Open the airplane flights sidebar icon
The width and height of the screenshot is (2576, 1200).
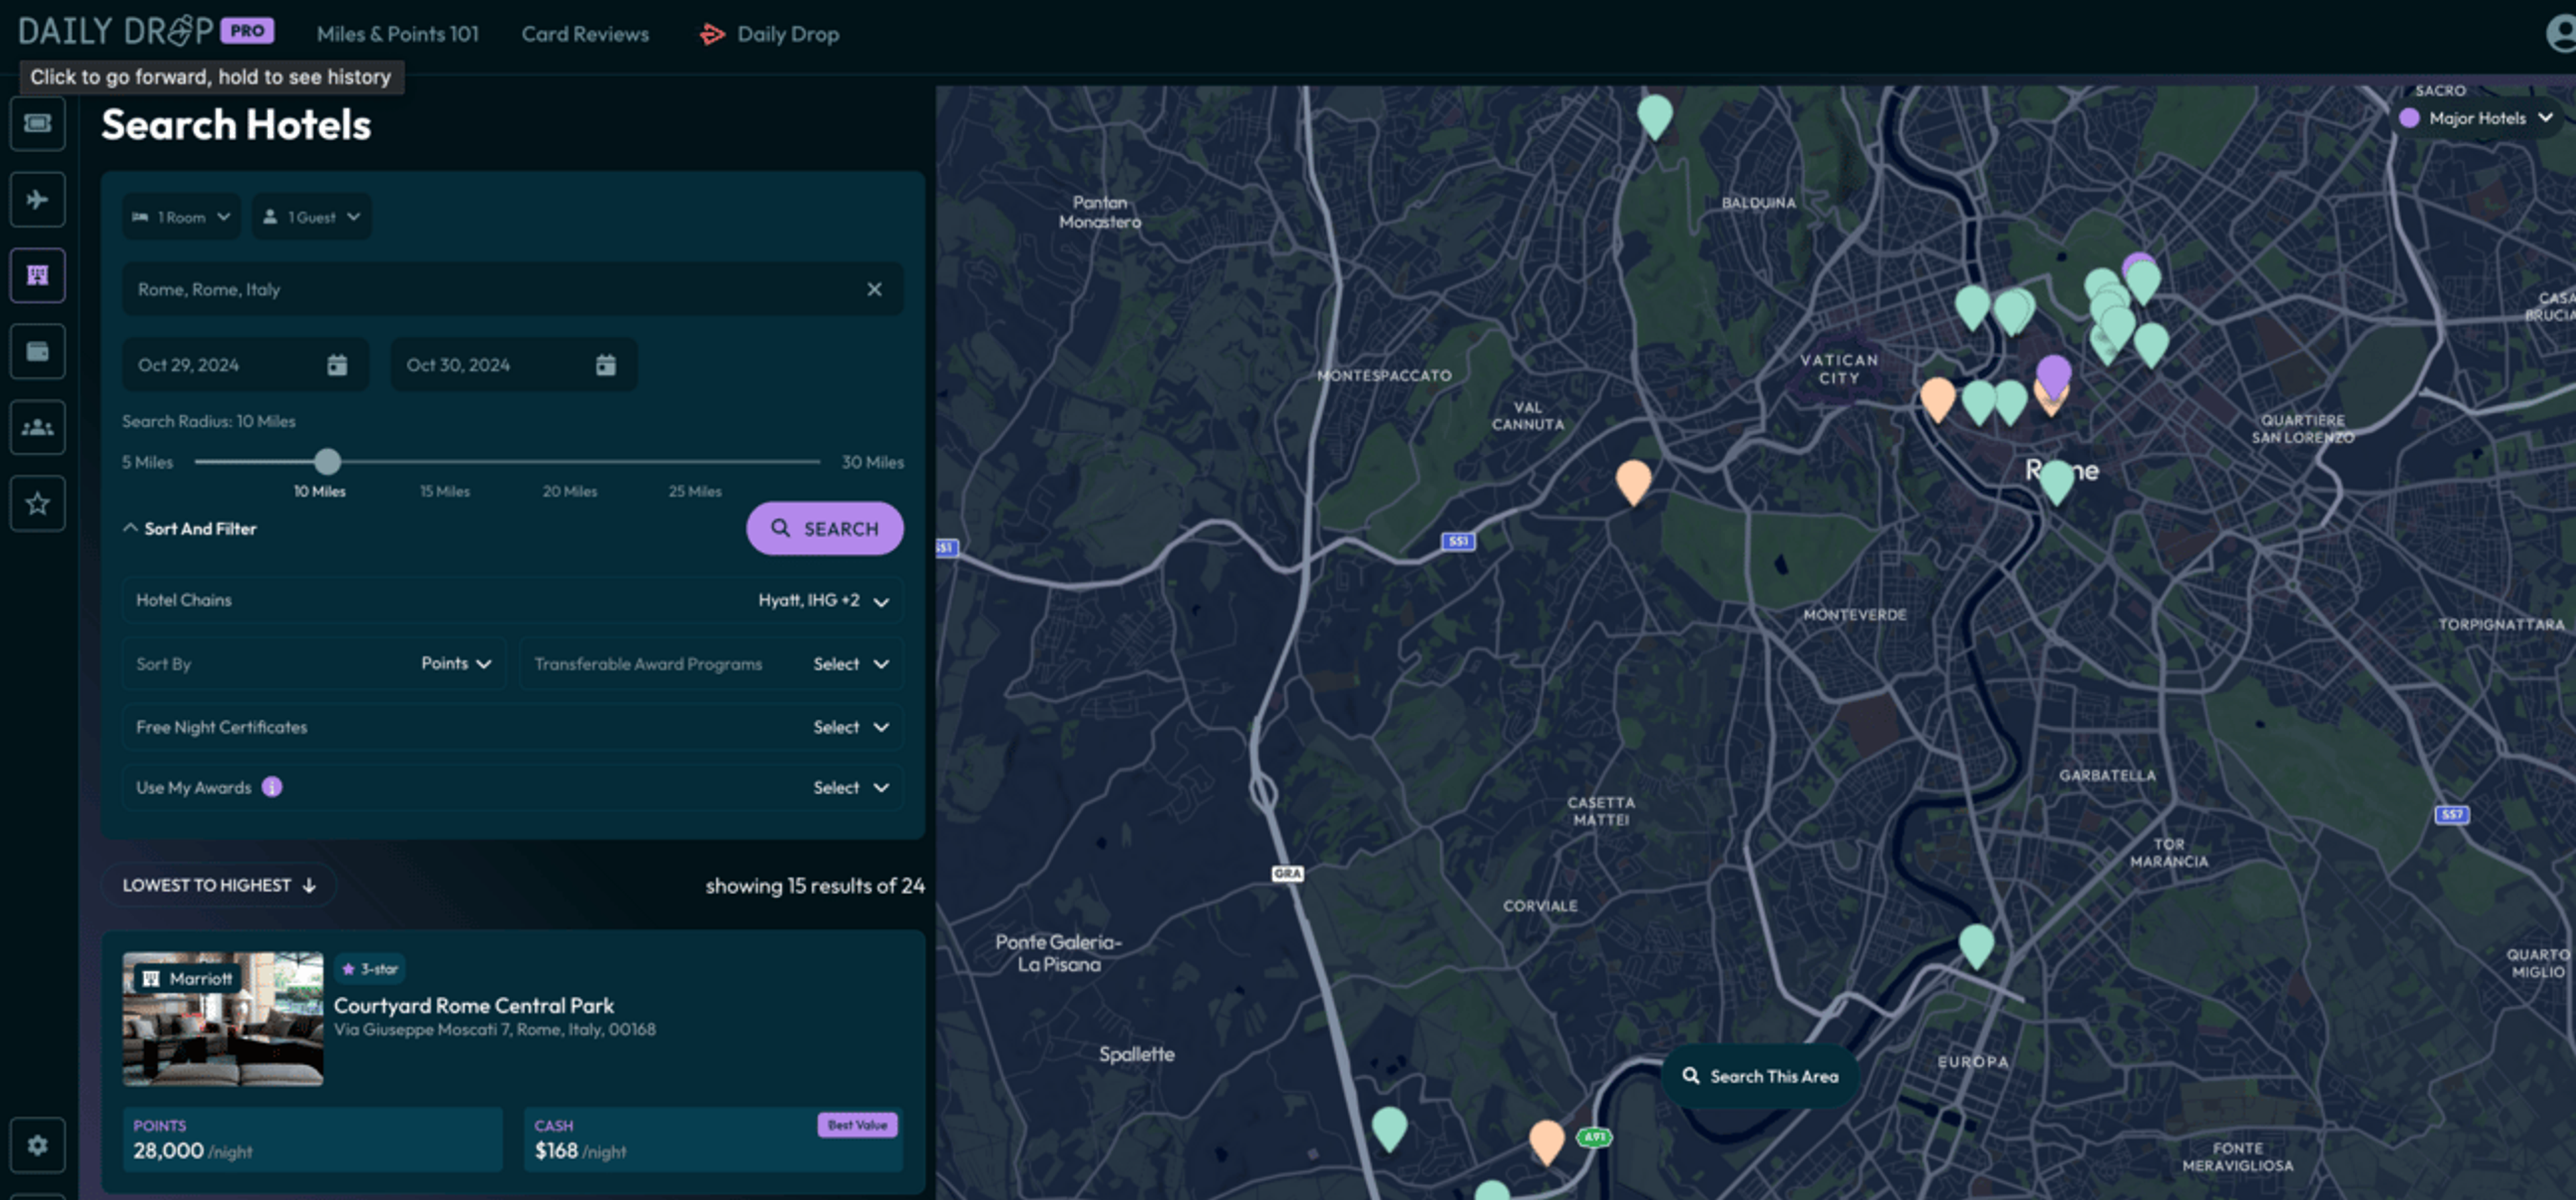point(38,200)
